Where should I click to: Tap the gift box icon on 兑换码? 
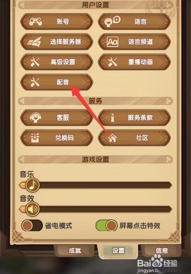tap(35, 138)
